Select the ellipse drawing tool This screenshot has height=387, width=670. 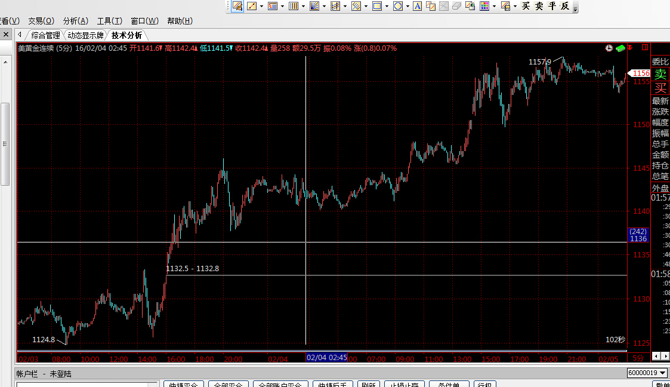[398, 7]
